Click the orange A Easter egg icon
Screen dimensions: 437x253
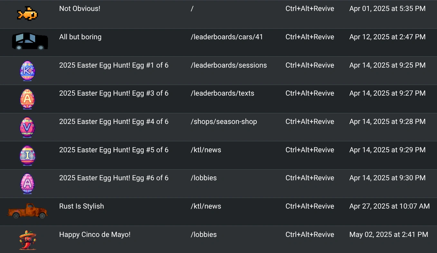pos(27,99)
